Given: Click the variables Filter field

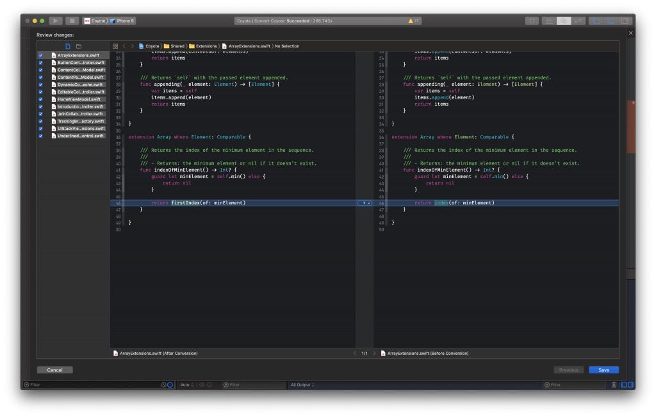Looking at the screenshot, I should [x=254, y=385].
